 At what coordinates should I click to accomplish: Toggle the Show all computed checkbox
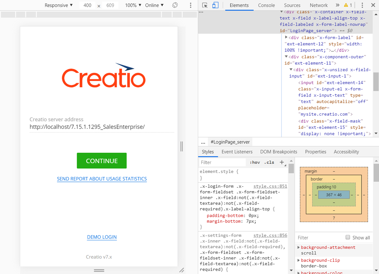click(x=348, y=237)
